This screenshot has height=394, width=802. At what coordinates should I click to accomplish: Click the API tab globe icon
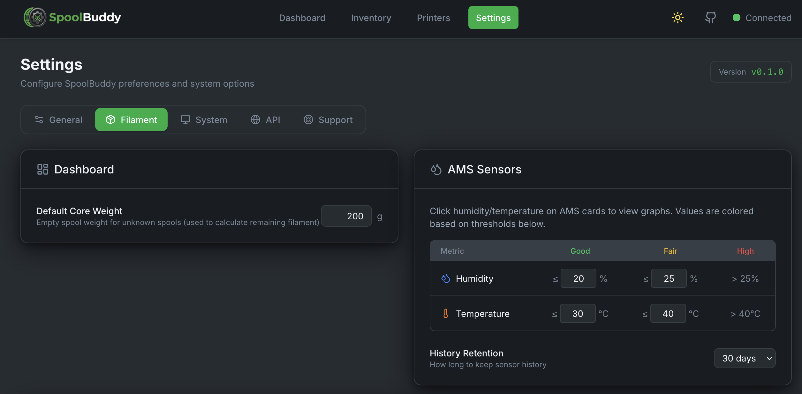(255, 120)
